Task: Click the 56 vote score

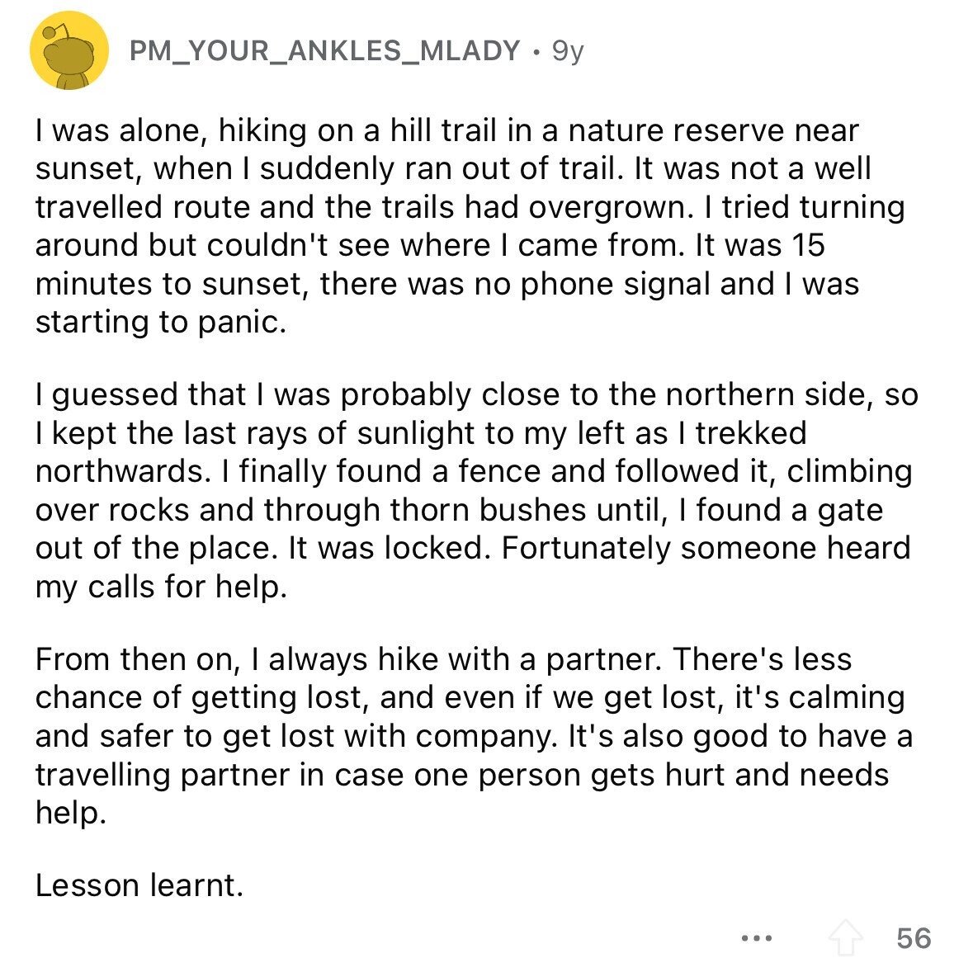Action: [914, 938]
